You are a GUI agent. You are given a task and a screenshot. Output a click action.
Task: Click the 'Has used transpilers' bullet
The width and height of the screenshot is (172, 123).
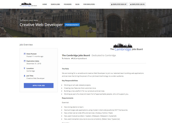pos(92,119)
